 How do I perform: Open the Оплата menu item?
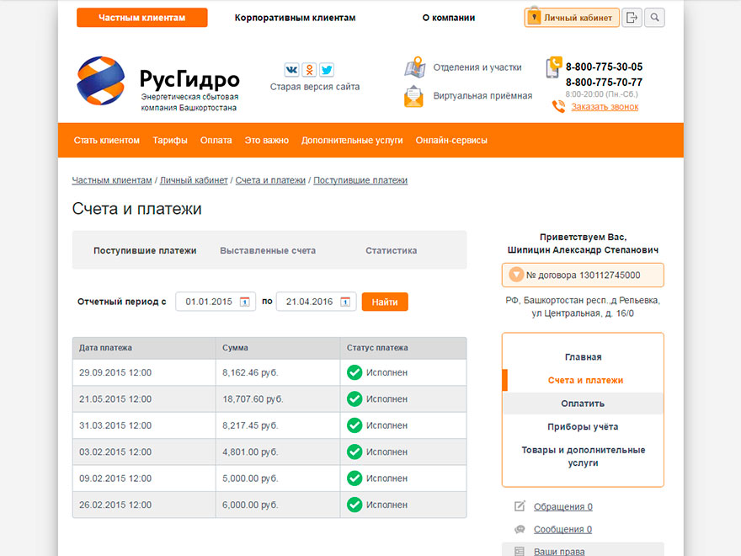216,141
